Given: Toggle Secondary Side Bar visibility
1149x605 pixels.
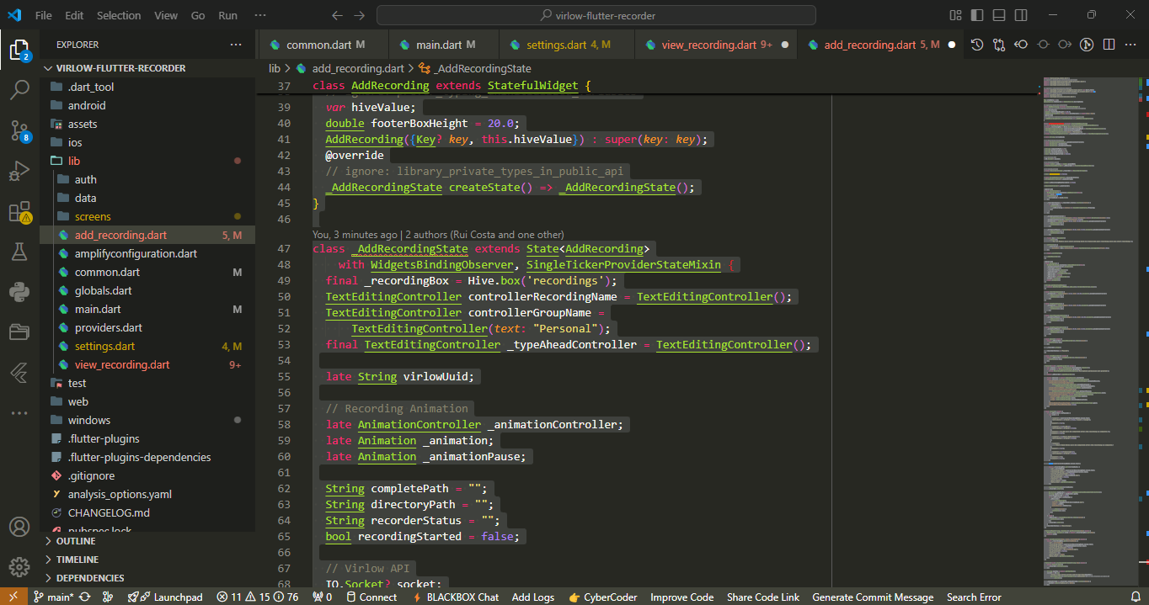Looking at the screenshot, I should tap(1021, 15).
